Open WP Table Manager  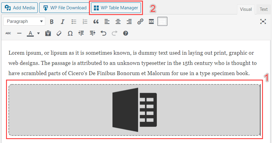tap(116, 8)
